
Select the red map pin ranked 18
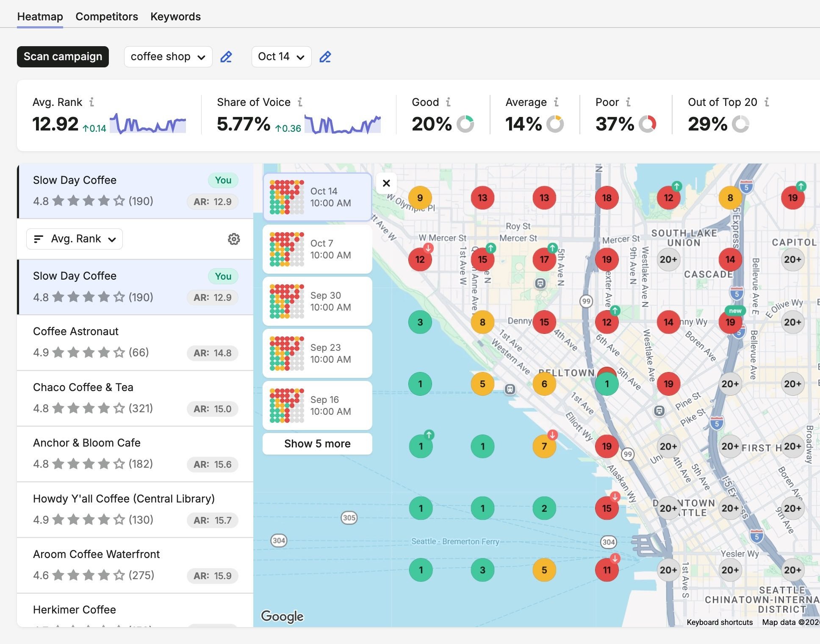[607, 198]
